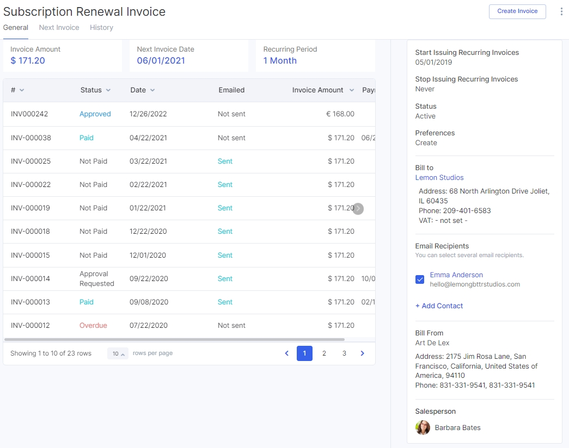Click the Emma Anderson contact name
This screenshot has height=448, width=569.
456,275
